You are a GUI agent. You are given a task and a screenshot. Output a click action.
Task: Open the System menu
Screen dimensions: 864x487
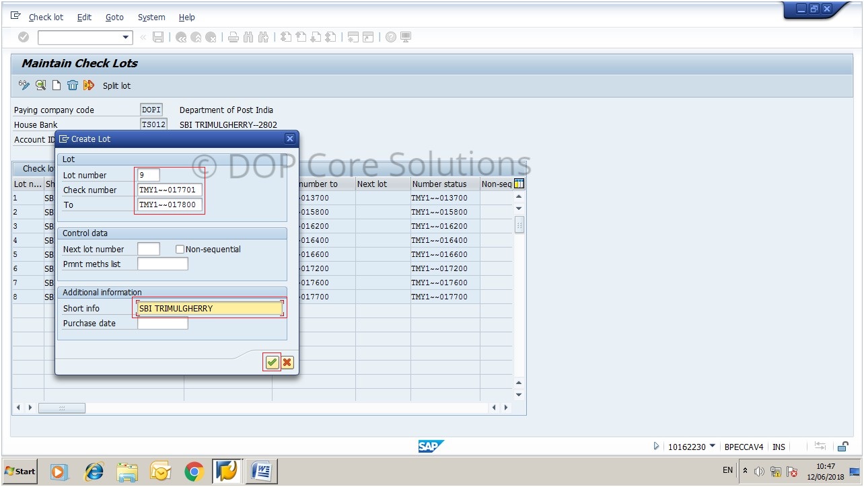click(151, 17)
